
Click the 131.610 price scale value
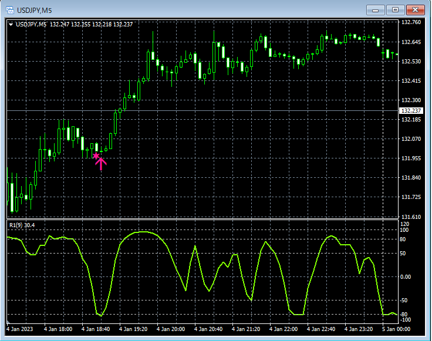[x=411, y=217]
